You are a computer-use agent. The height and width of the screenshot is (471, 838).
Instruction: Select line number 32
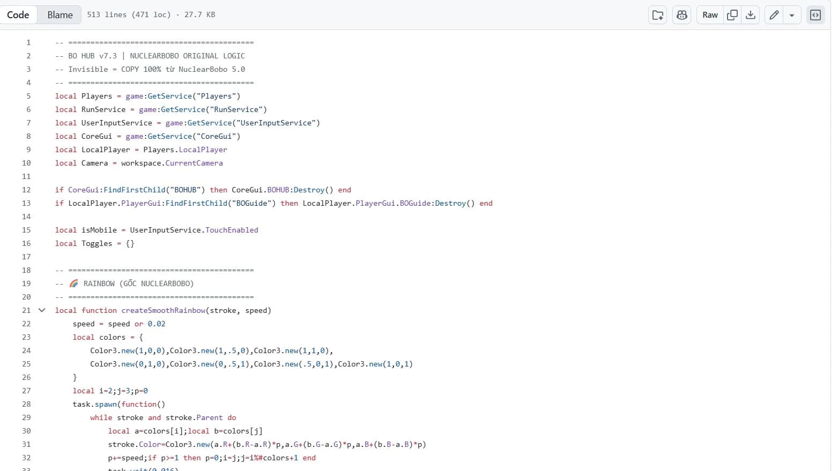(x=26, y=458)
